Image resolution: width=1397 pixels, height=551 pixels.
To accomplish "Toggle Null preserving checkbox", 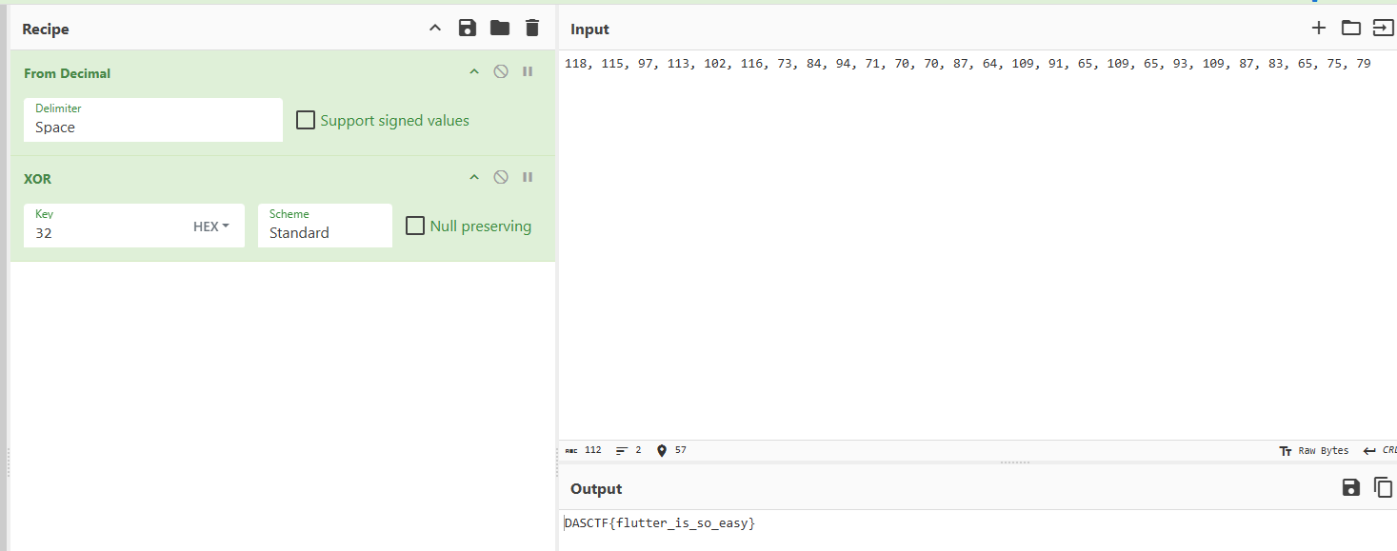I will coord(415,226).
